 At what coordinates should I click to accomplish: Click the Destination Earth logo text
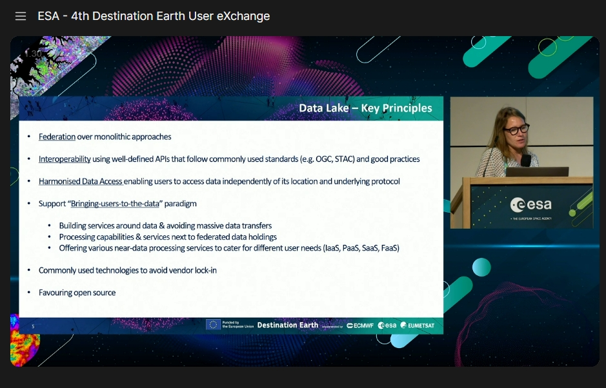coord(287,325)
